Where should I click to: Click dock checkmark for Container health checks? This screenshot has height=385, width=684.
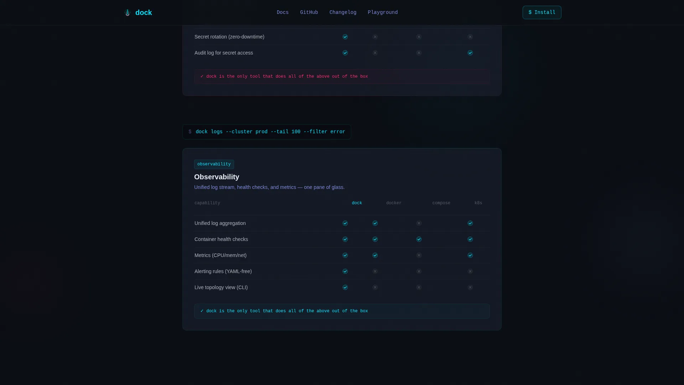[x=345, y=239]
